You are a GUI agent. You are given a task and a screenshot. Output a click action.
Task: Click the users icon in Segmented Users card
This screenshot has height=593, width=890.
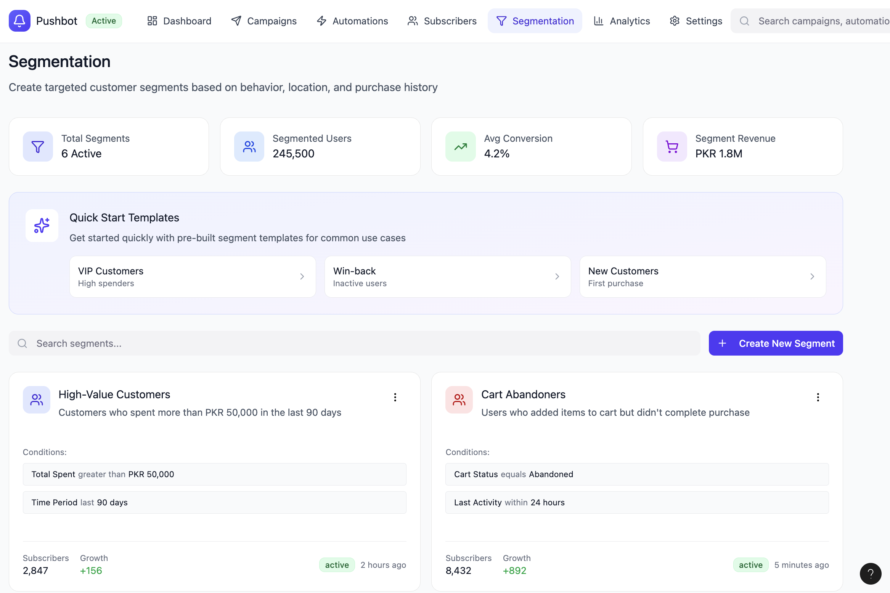tap(249, 147)
